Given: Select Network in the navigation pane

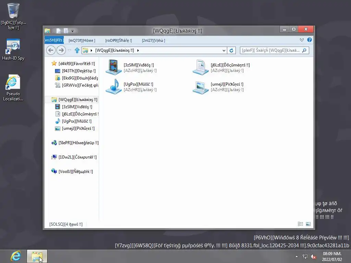Looking at the screenshot, I should click(x=72, y=172).
